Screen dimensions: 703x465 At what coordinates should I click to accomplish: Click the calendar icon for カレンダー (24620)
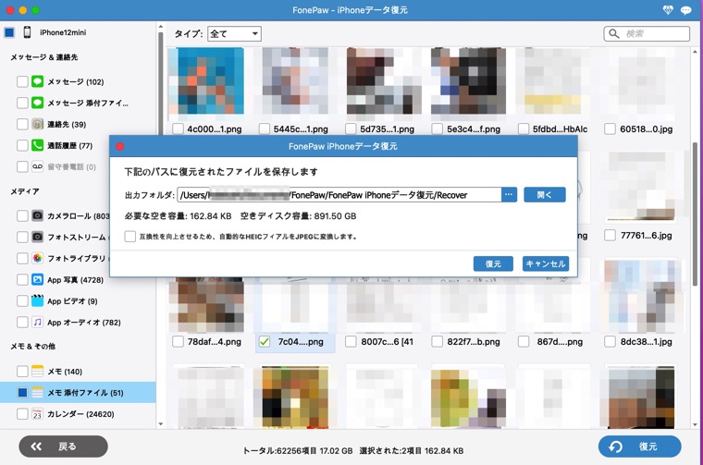coord(37,414)
